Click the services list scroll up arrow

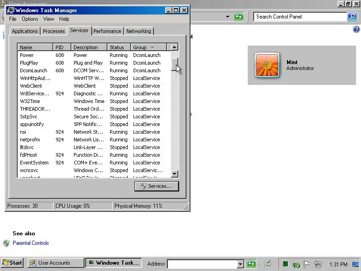pos(175,47)
